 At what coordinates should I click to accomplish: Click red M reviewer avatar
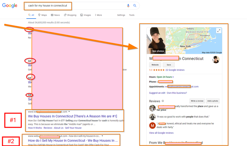(152, 126)
